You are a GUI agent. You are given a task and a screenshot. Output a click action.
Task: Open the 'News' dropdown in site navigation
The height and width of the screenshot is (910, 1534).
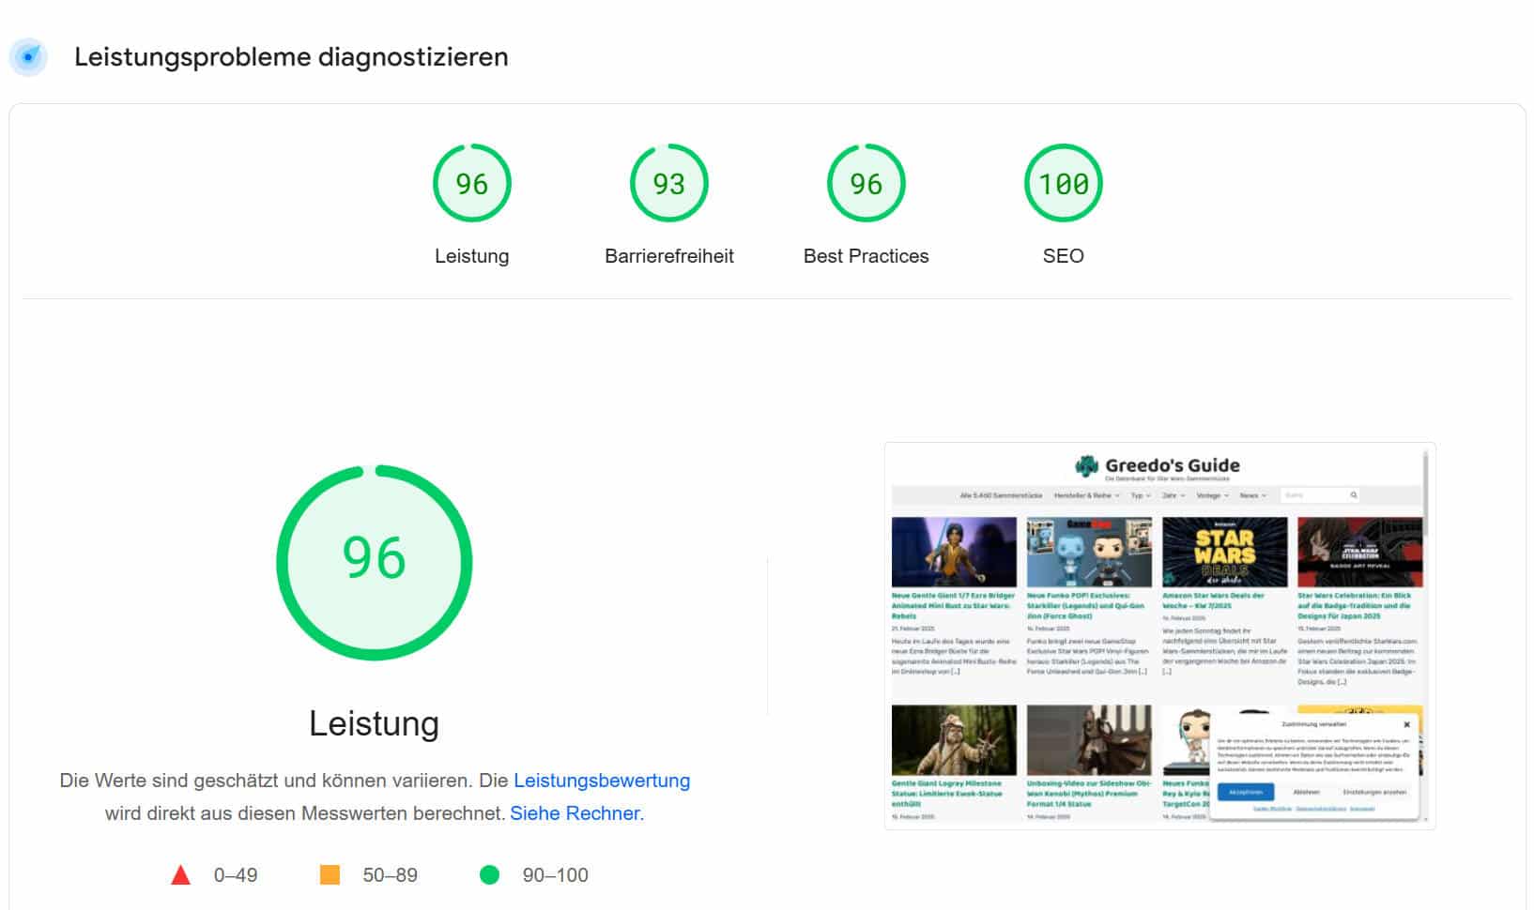(x=1252, y=495)
